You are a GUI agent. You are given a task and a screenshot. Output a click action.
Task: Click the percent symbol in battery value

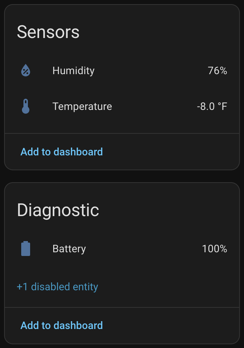(x=223, y=249)
